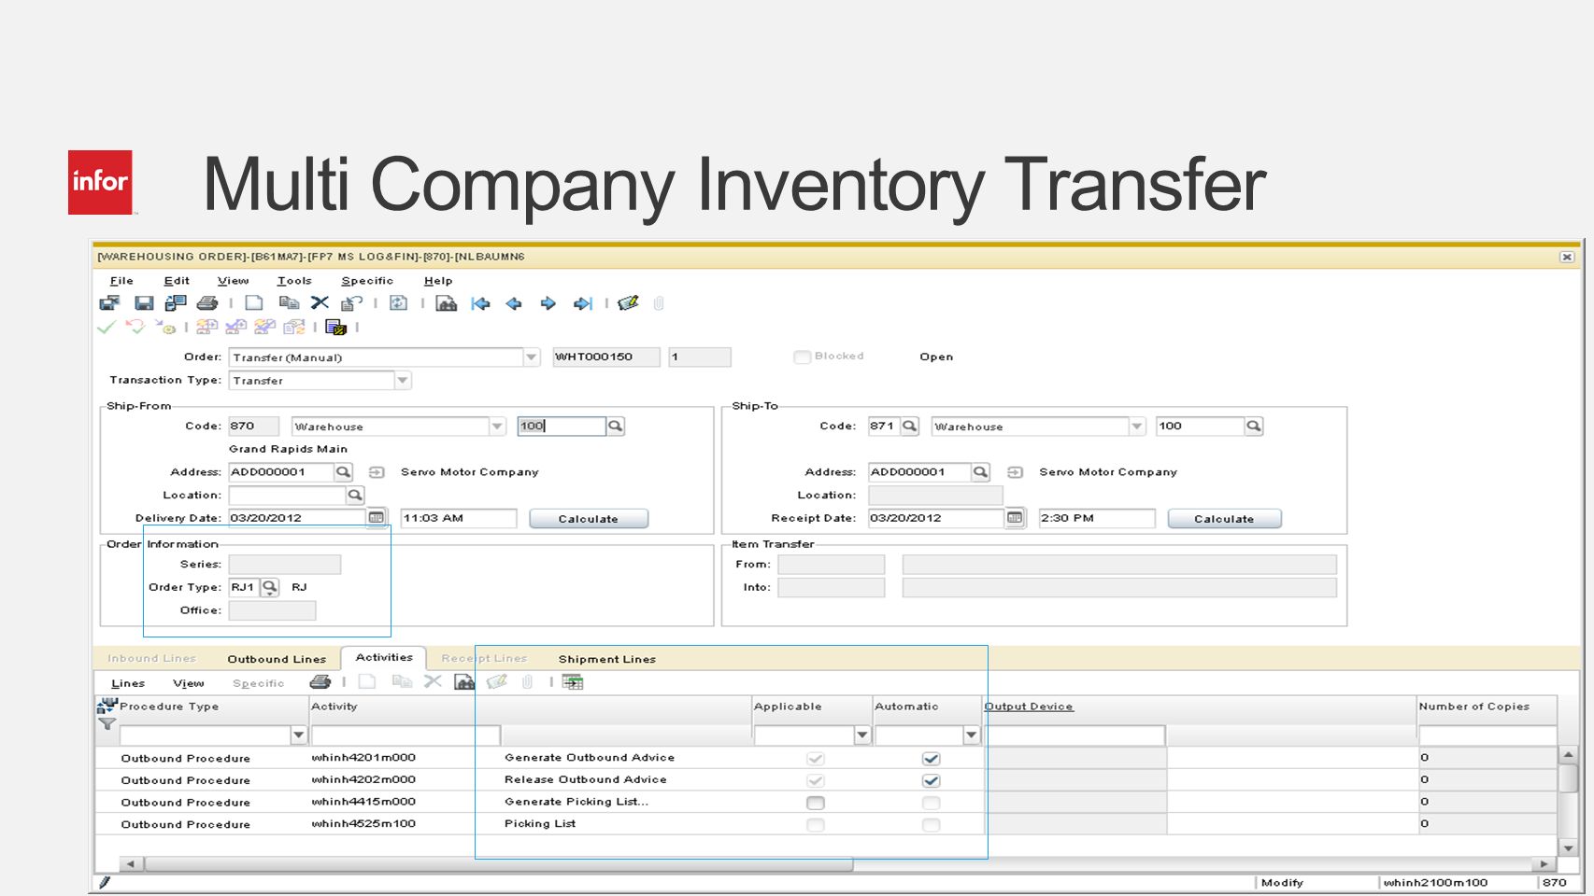Viewport: 1594px width, 896px height.
Task: Switch to the Shipment Lines tab
Action: [x=607, y=659]
